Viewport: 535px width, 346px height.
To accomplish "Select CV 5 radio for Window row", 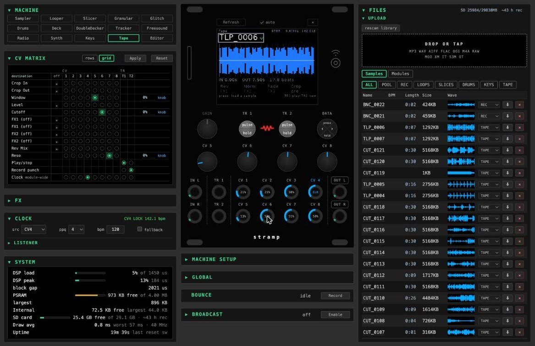I will [x=95, y=98].
